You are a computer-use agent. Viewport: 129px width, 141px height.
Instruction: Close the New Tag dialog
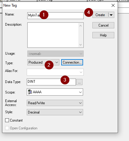pyautogui.click(x=113, y=5)
